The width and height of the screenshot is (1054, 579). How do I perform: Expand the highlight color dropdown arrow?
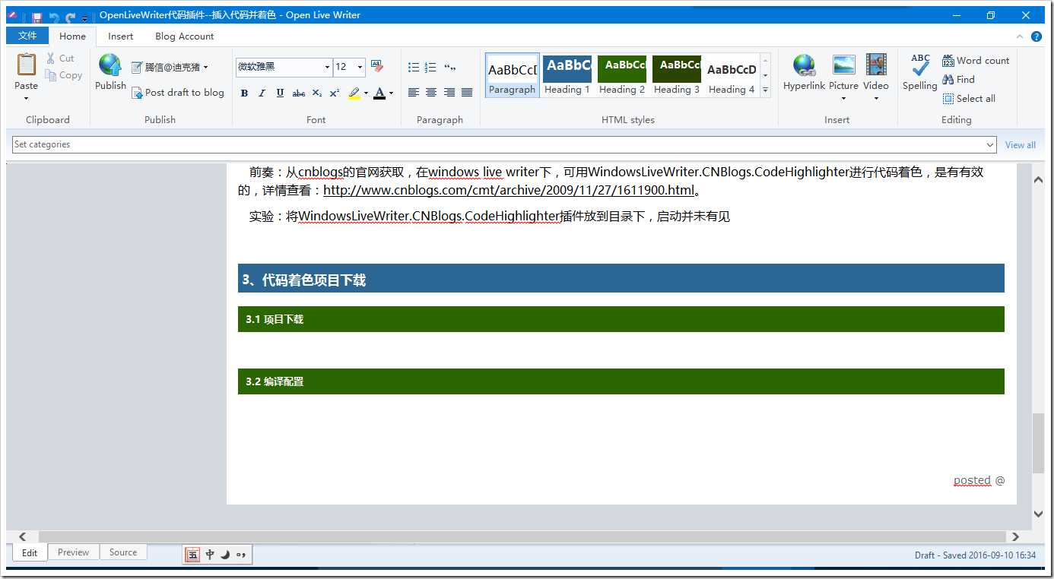pos(366,93)
